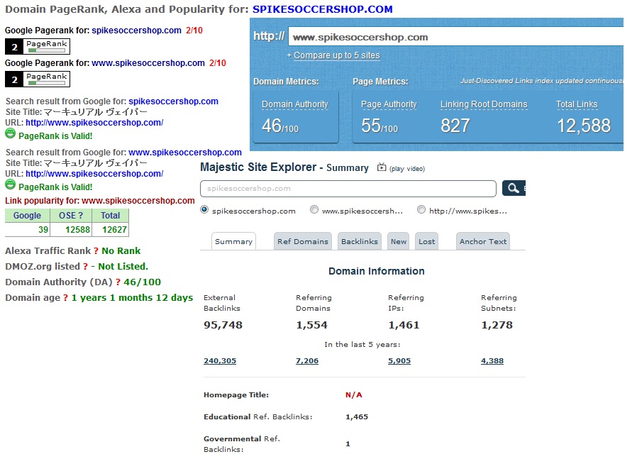Click the red question mark beside DMOZ.org listed
637x464 pixels.
(86, 267)
